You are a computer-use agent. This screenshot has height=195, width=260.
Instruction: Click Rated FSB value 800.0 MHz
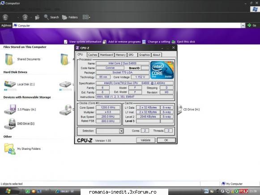click(108, 121)
